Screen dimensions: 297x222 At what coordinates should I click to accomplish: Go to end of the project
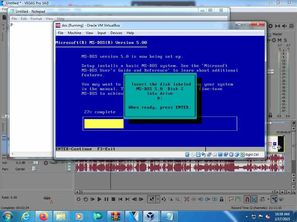click(127, 199)
